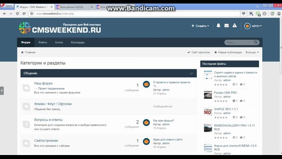The width and height of the screenshot is (282, 159).
Task: Open the 'Наш форум' section
Action: point(43,83)
